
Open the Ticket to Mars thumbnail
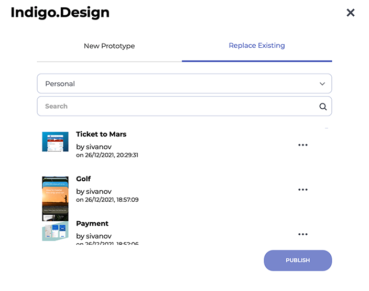point(56,141)
